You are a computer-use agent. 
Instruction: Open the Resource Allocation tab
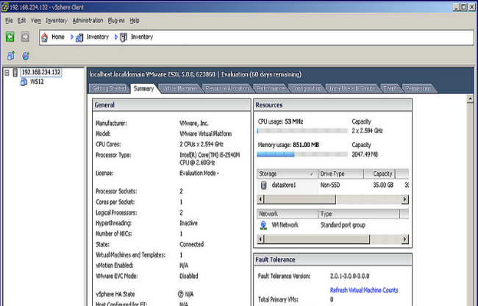coord(227,88)
